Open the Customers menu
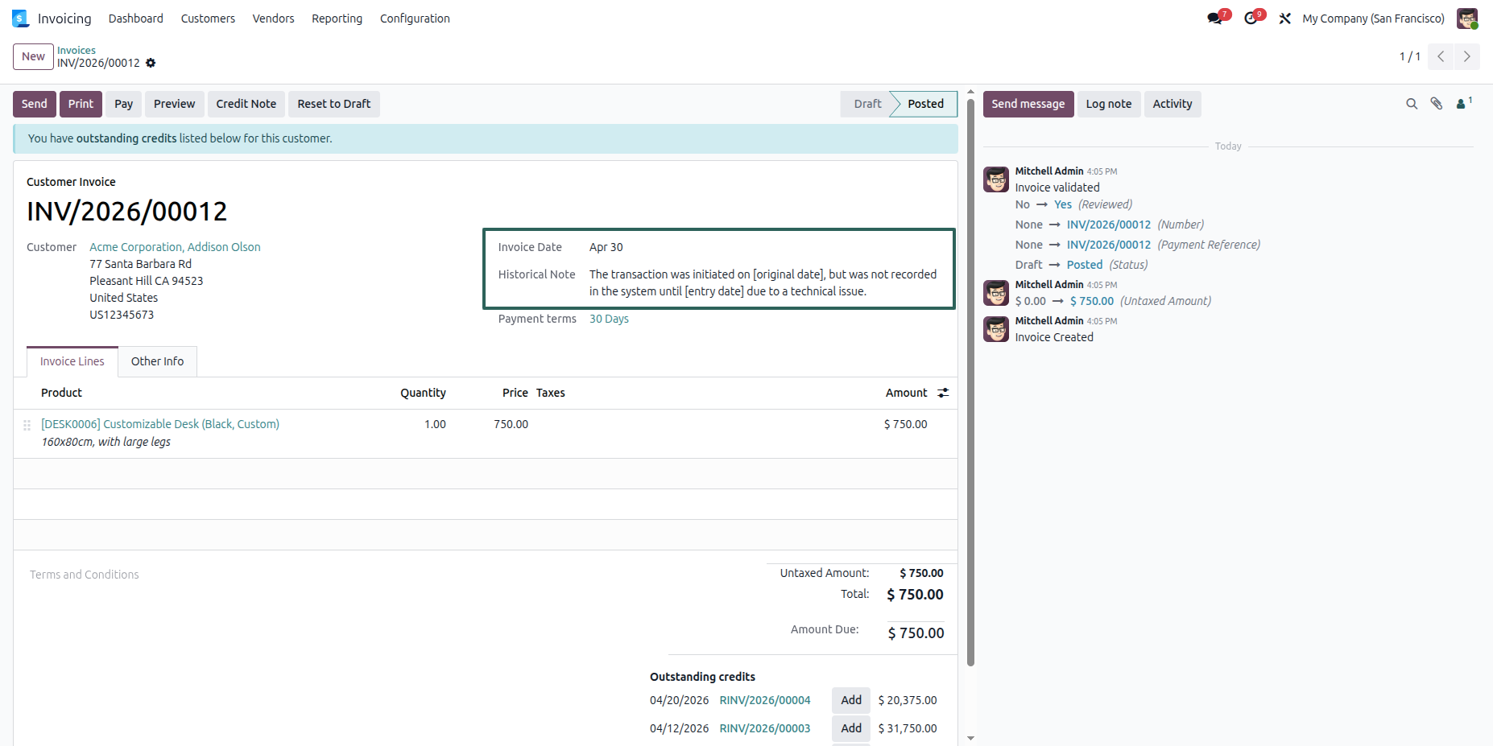1493x746 pixels. 208,19
